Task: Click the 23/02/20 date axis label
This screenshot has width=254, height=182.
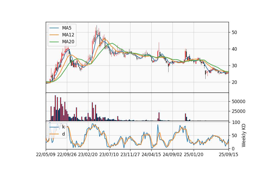Action: tap(88, 155)
